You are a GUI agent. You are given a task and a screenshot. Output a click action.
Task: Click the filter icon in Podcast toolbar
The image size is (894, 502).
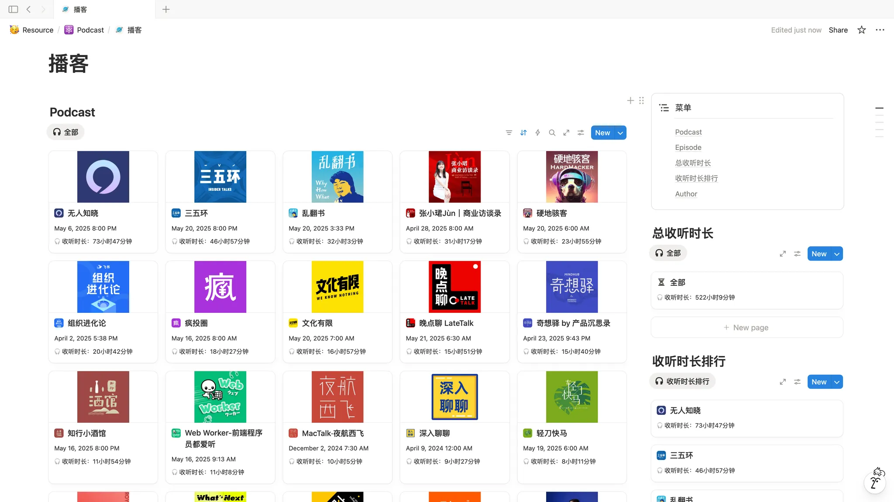tap(509, 133)
